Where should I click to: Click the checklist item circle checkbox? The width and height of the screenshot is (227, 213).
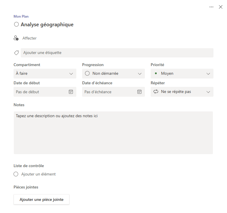point(16,174)
